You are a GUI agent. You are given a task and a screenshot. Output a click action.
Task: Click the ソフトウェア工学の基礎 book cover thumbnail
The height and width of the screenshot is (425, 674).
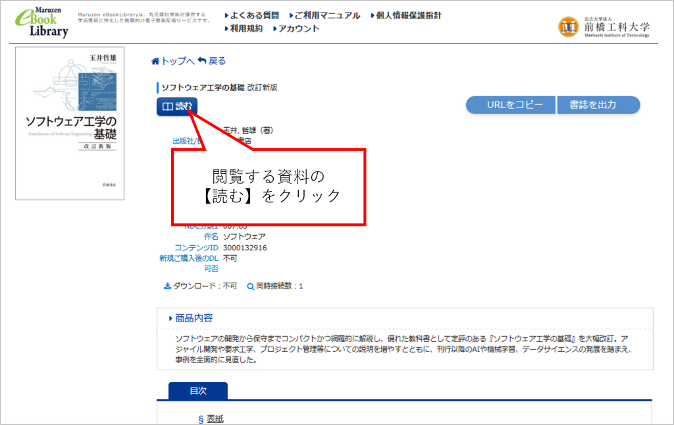[x=70, y=123]
